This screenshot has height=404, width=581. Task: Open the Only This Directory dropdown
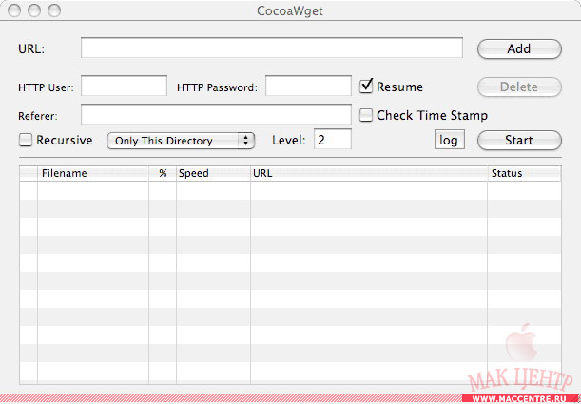tap(181, 141)
